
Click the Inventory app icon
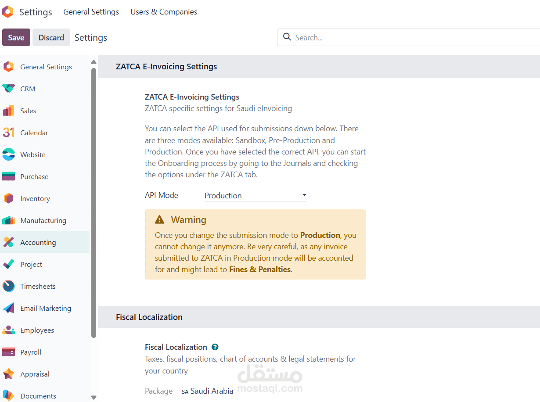point(8,198)
